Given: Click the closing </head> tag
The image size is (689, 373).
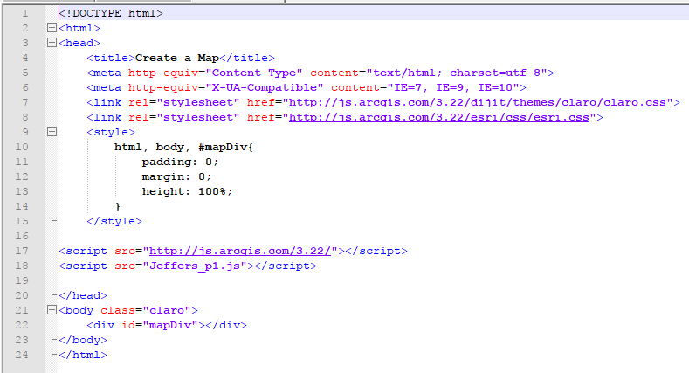Looking at the screenshot, I should pyautogui.click(x=83, y=295).
